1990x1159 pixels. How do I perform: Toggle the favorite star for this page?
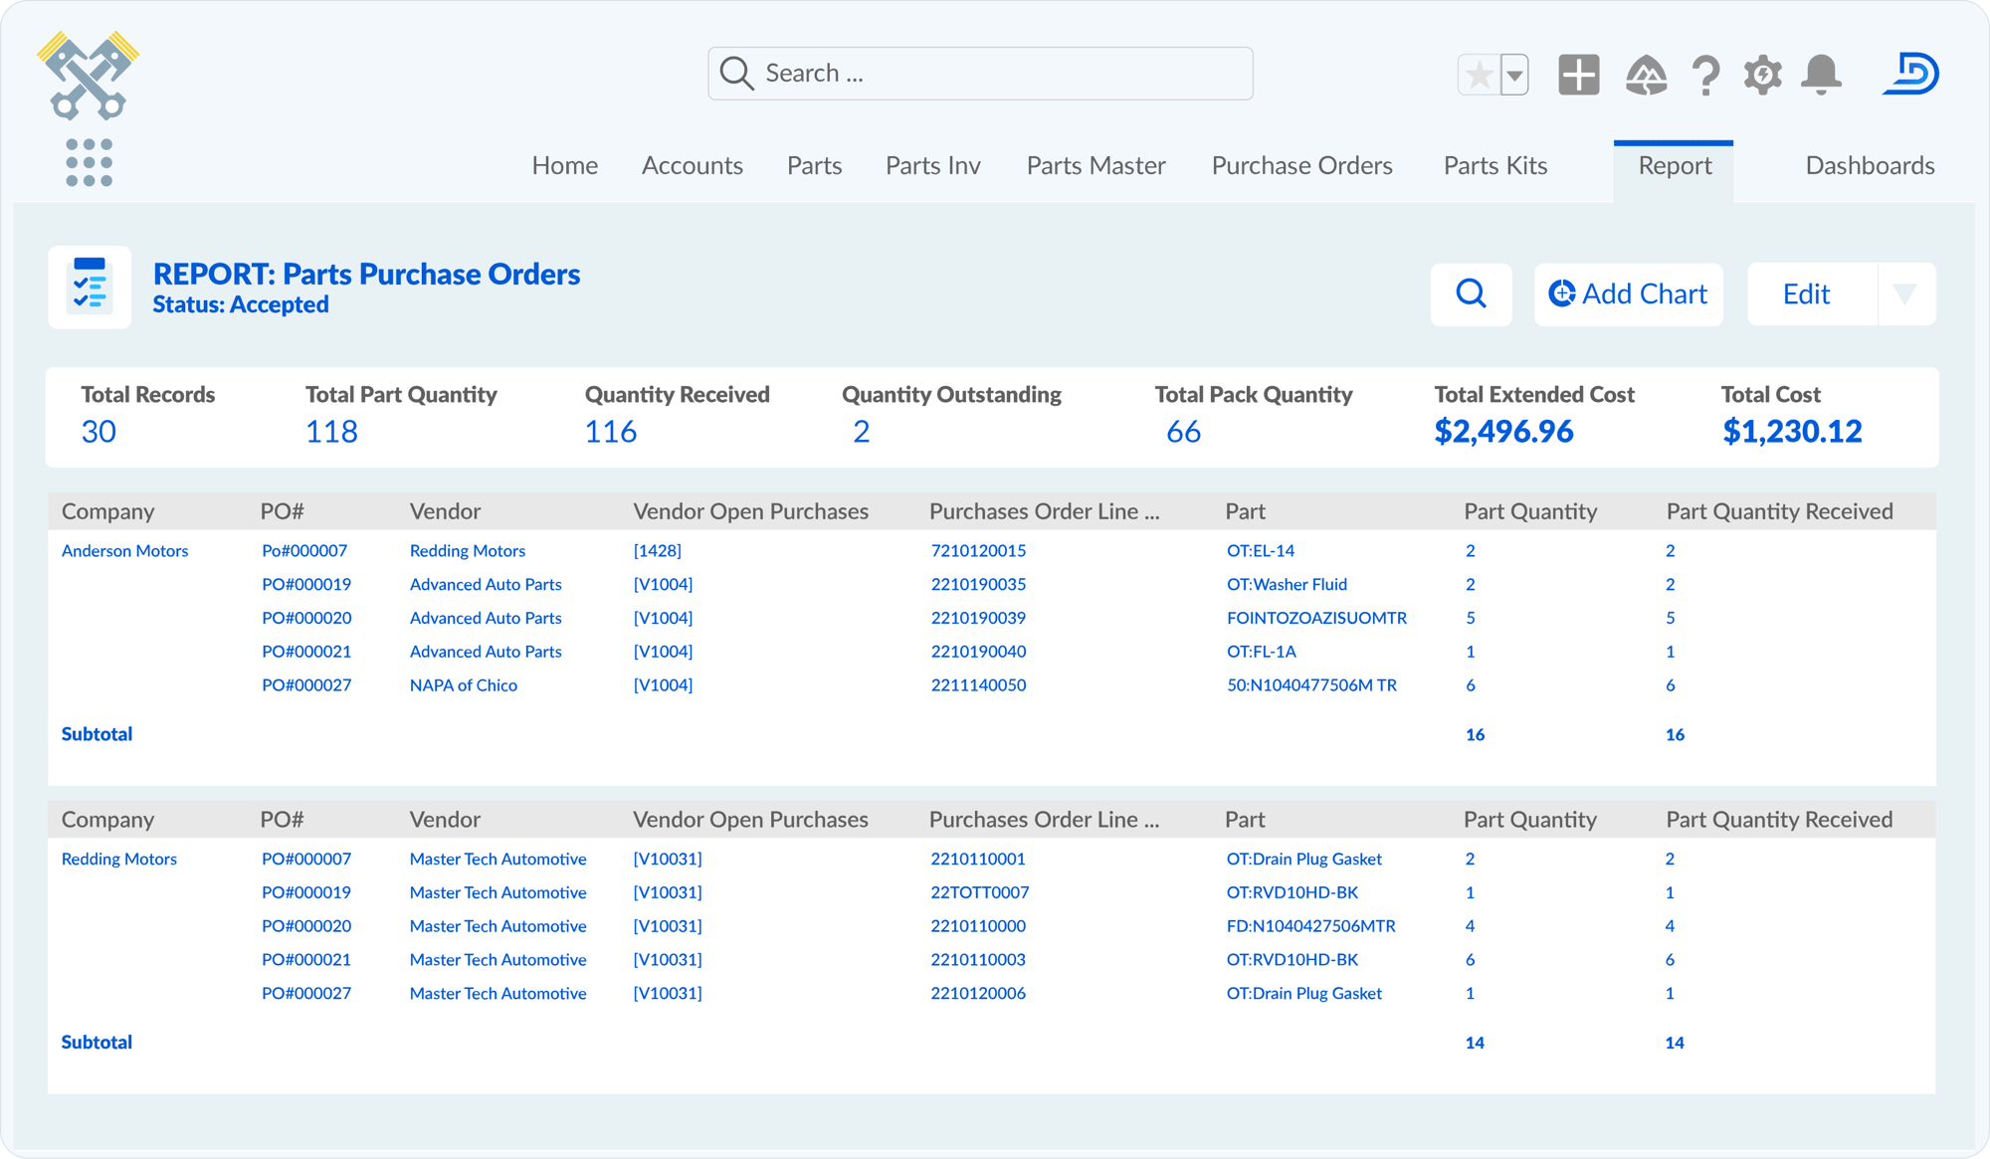tap(1480, 75)
